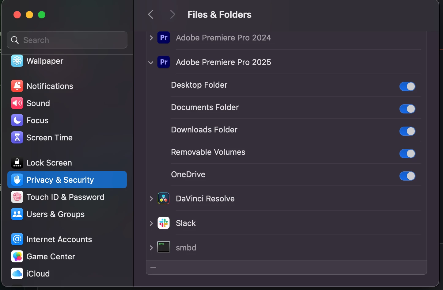Click the Removable Volumes label
Viewport: 443px width, 290px height.
pos(208,152)
